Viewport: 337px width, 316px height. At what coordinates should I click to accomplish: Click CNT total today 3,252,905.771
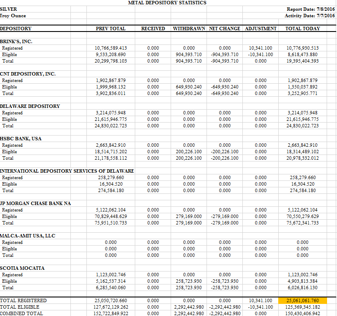point(302,93)
